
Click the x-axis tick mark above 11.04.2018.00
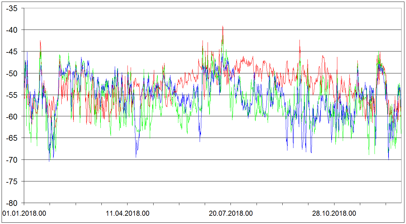[x=127, y=204]
